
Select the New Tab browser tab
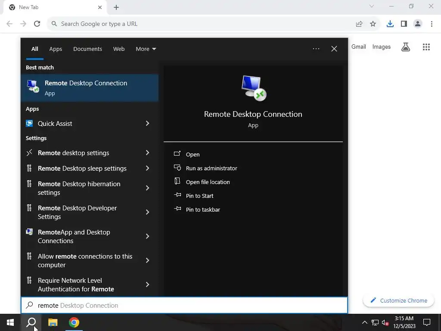55,7
